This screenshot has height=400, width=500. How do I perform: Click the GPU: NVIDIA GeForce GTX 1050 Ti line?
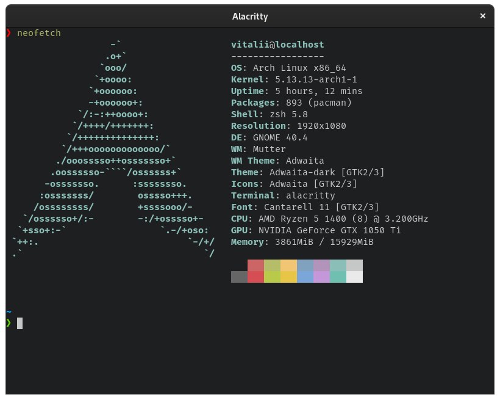pyautogui.click(x=316, y=230)
